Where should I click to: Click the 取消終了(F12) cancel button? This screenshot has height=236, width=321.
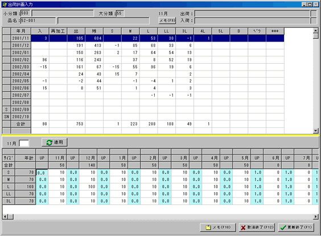[257, 227]
